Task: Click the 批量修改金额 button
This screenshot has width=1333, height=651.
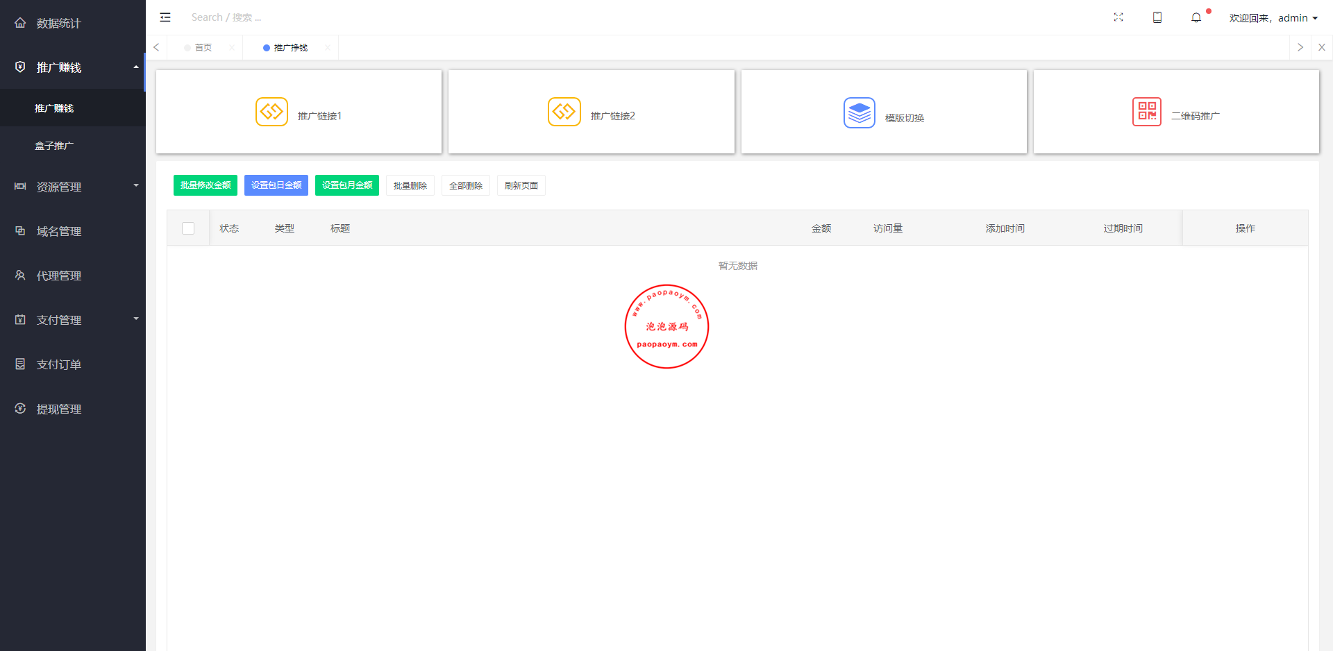Action: coord(206,185)
